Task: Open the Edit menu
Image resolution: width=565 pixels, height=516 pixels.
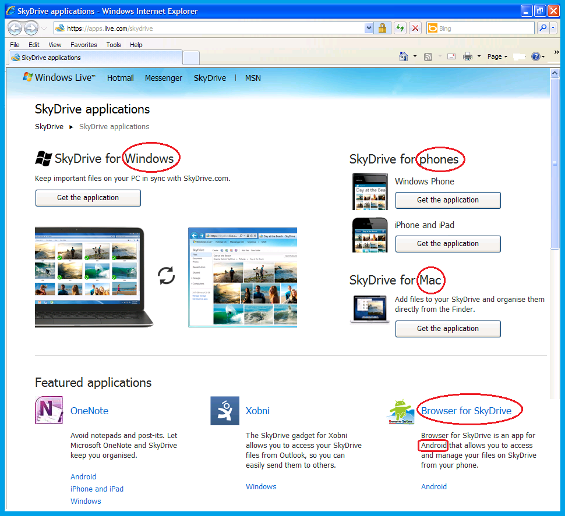Action: coord(34,45)
